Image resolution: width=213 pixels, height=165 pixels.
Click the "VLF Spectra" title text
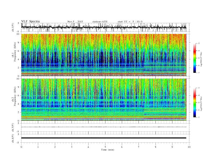[x=30, y=21]
